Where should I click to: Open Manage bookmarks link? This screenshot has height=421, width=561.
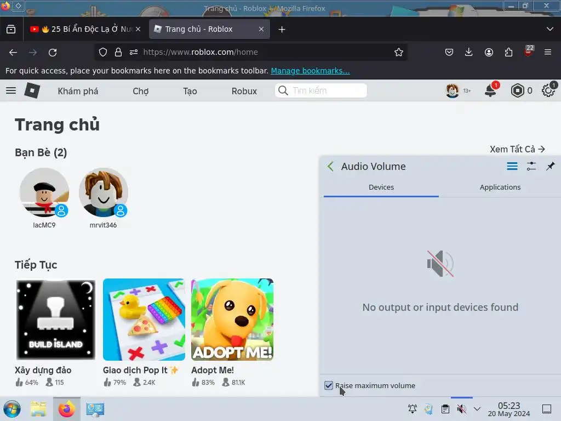[x=310, y=71]
